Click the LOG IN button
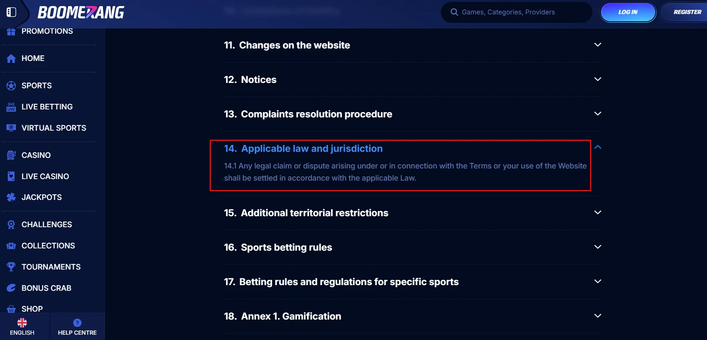This screenshot has width=707, height=340. [628, 12]
